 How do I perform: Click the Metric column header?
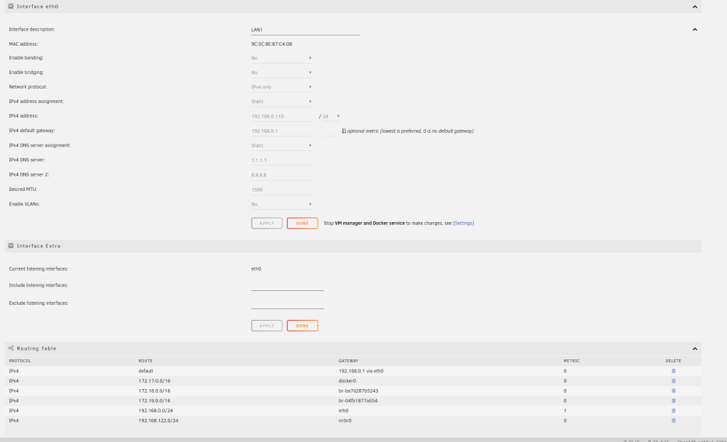[571, 361]
